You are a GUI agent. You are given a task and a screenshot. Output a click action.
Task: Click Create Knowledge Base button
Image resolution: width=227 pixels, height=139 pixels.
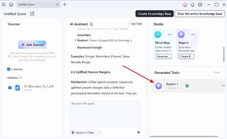(154, 14)
